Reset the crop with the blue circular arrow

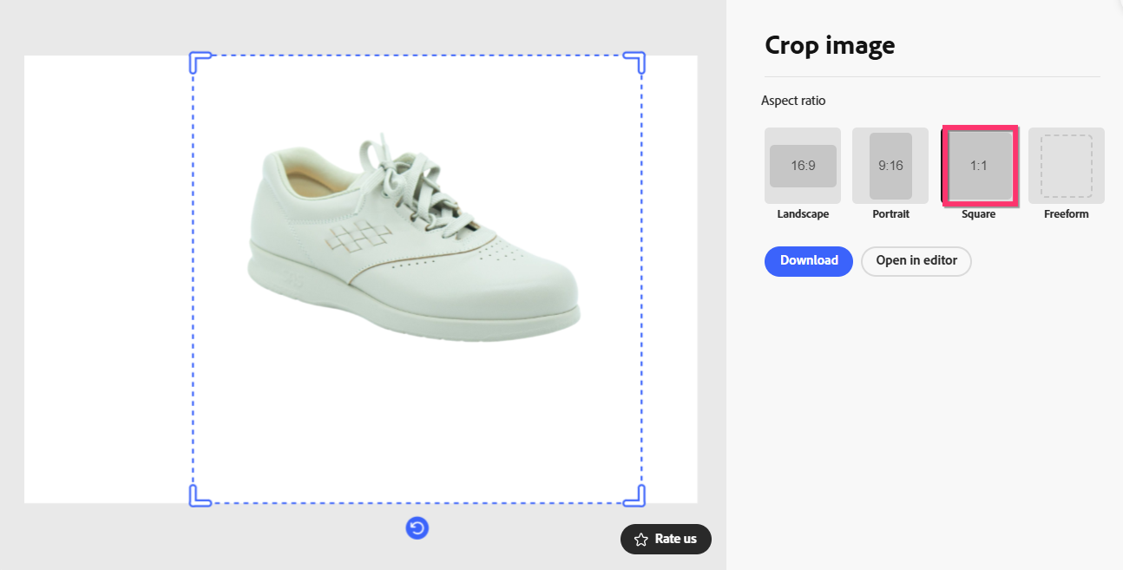click(x=417, y=527)
